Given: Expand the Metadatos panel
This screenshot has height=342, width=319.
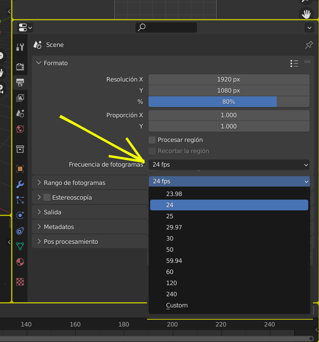Looking at the screenshot, I should [x=39, y=227].
